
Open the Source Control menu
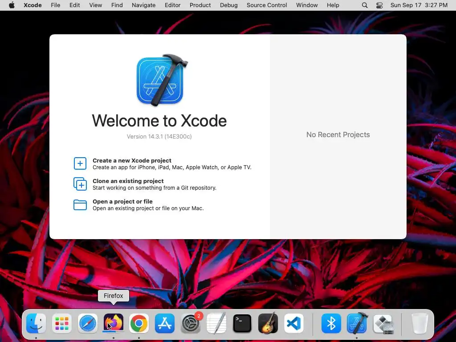[x=267, y=5]
